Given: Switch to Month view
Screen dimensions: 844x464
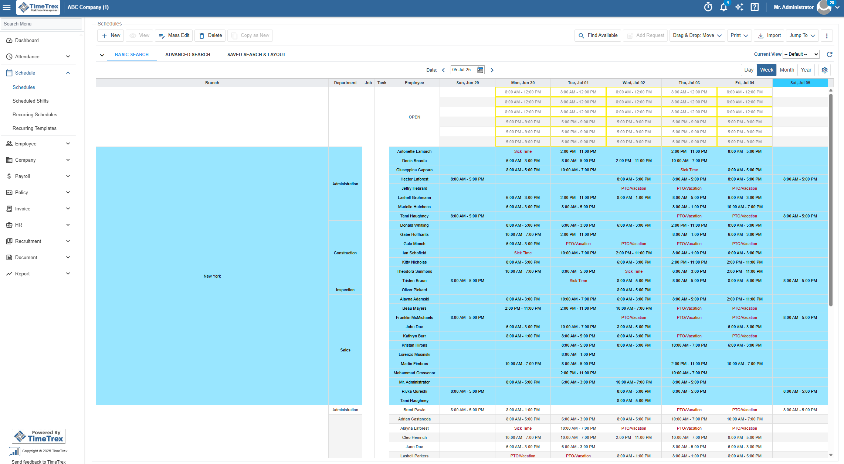Looking at the screenshot, I should [x=787, y=70].
